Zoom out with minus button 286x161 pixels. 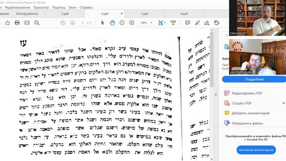(122, 23)
